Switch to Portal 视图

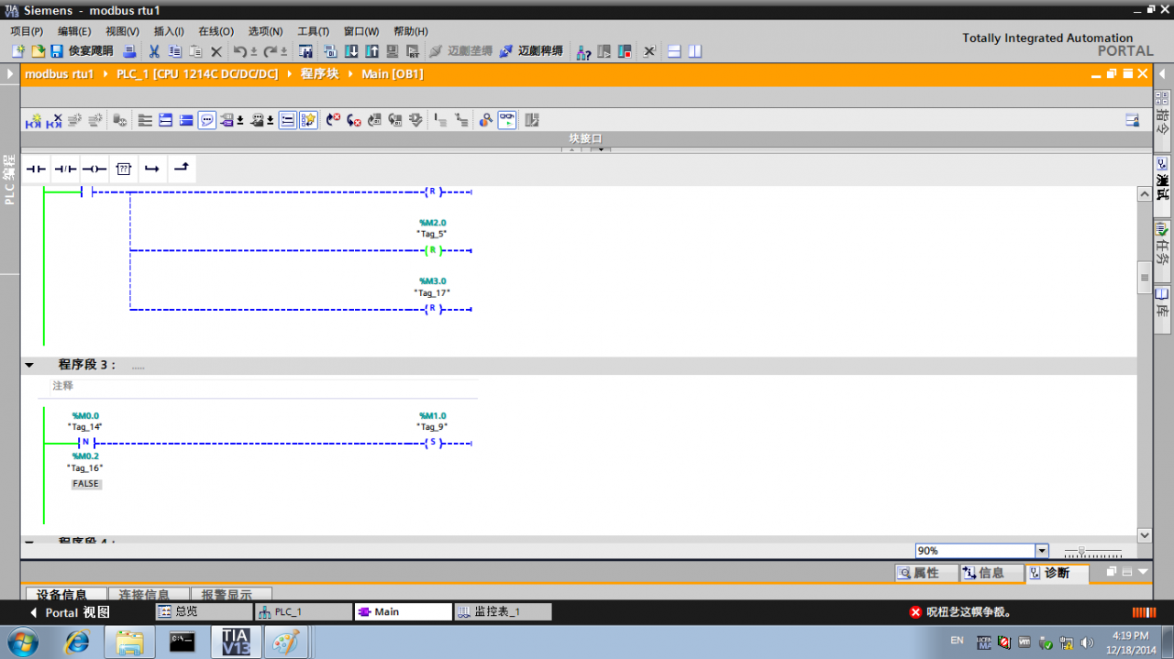(x=71, y=612)
